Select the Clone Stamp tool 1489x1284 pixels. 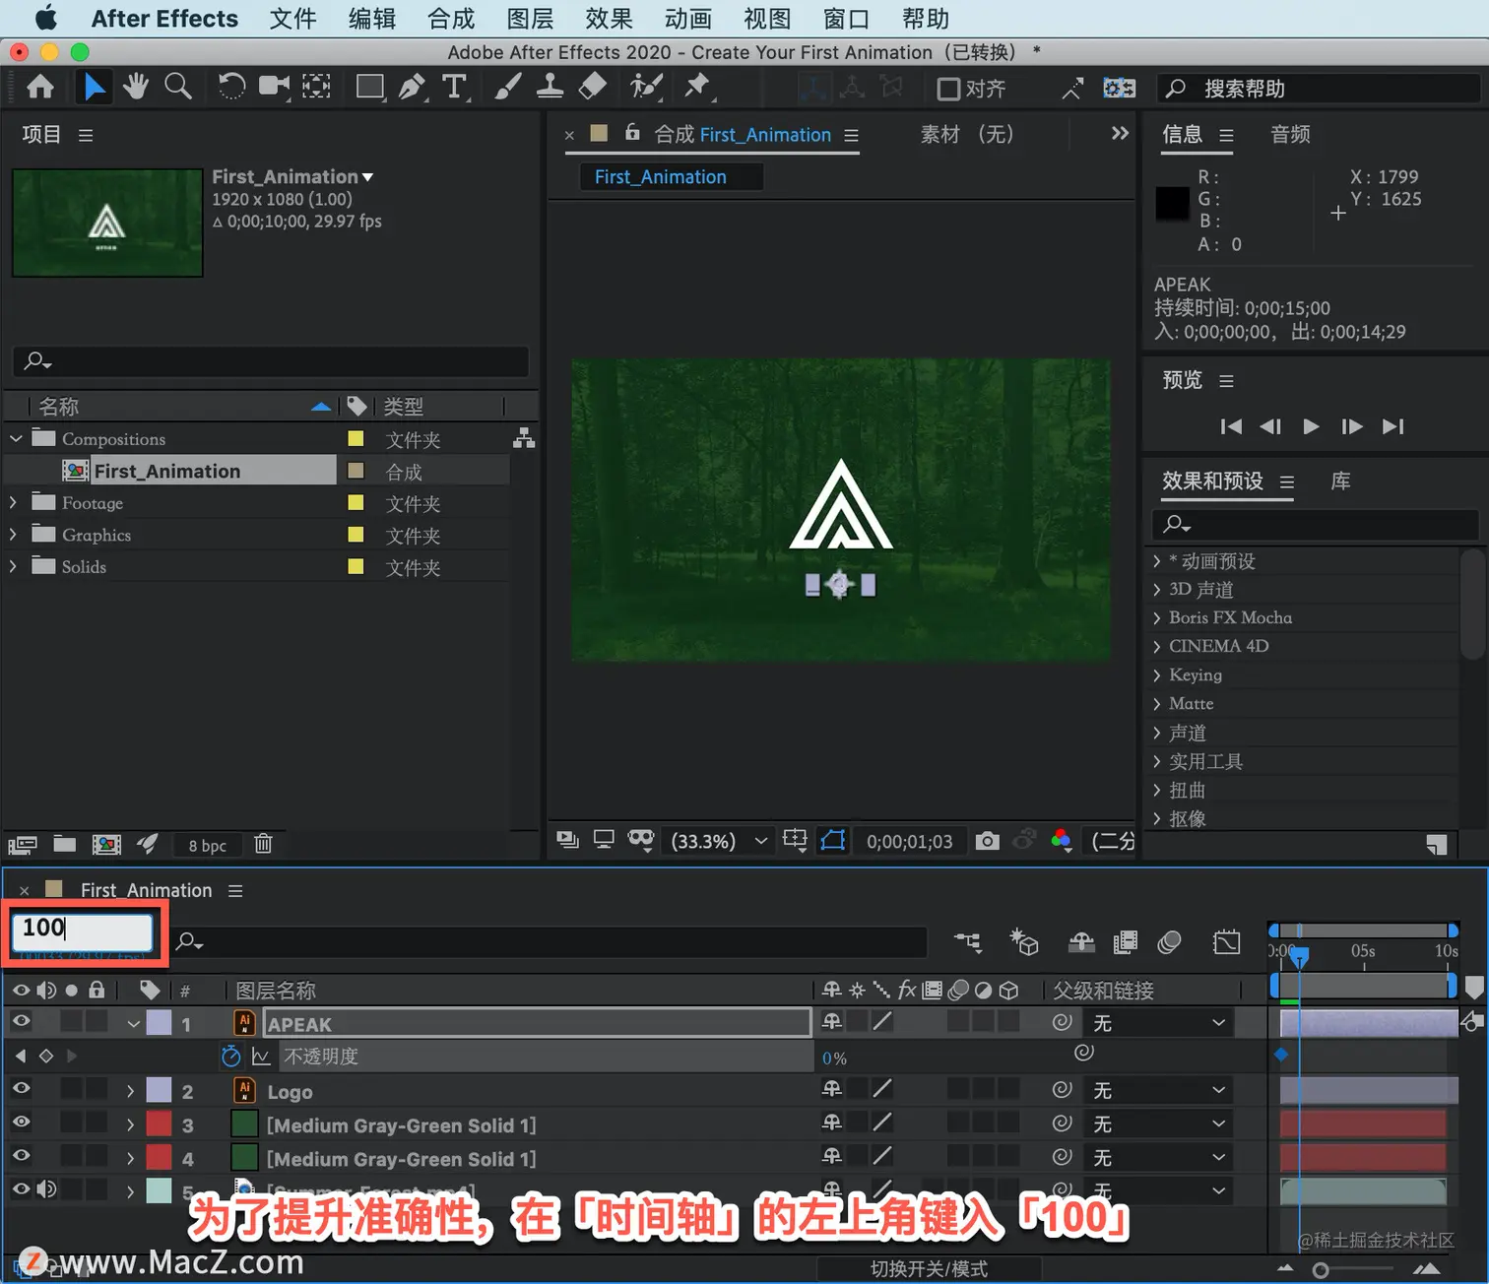pos(550,88)
